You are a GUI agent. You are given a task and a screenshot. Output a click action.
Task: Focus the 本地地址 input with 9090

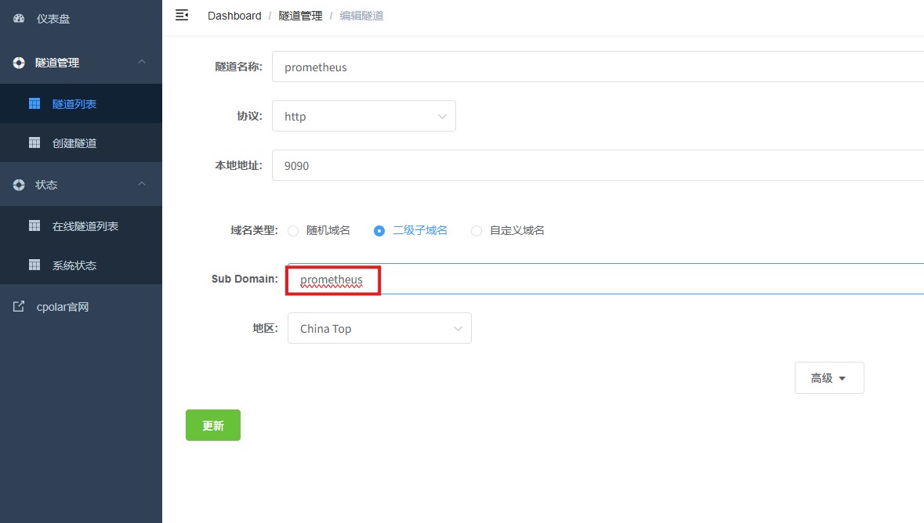(597, 165)
